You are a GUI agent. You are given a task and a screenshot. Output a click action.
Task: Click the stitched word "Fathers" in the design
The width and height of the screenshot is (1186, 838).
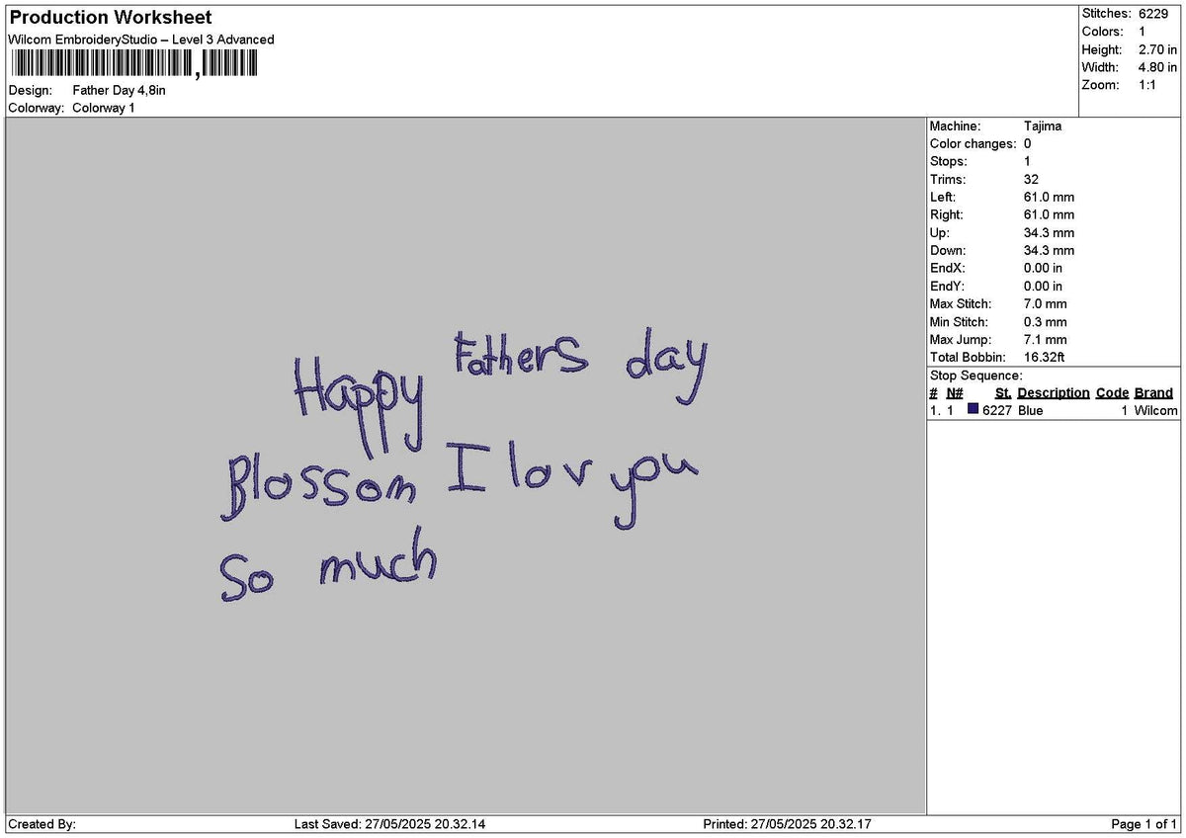click(x=521, y=355)
